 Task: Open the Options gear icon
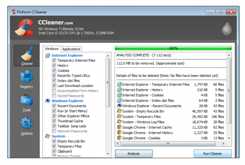pos(27,123)
